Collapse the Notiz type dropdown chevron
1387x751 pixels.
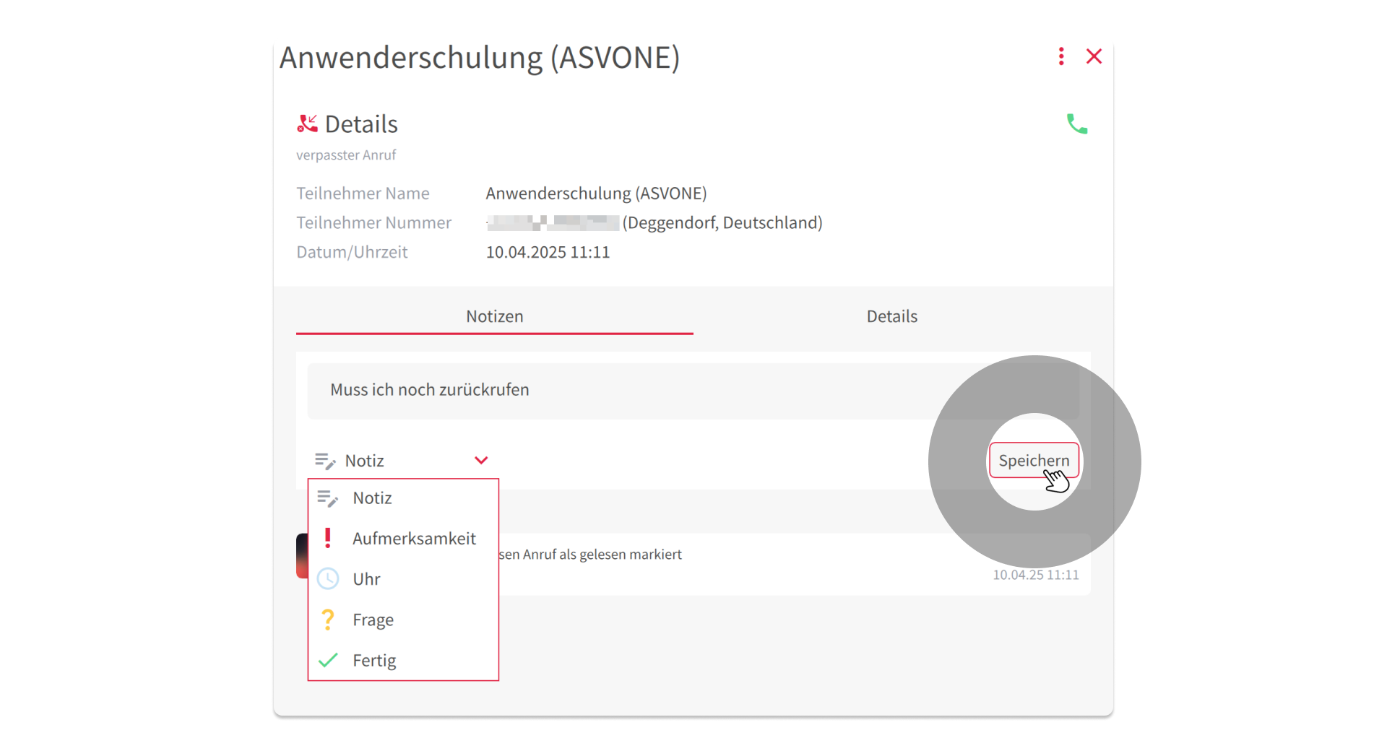pyautogui.click(x=481, y=461)
